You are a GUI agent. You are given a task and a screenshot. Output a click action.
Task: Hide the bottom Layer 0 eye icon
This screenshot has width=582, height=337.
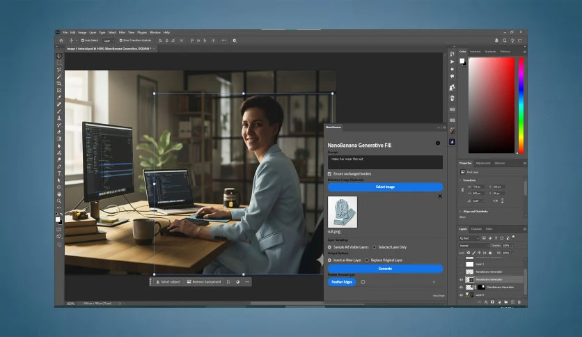[x=462, y=295]
